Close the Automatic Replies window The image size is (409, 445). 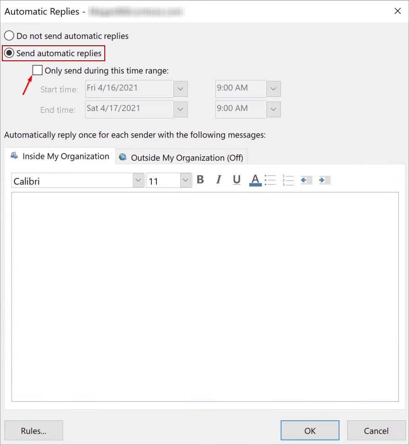pyautogui.click(x=398, y=11)
